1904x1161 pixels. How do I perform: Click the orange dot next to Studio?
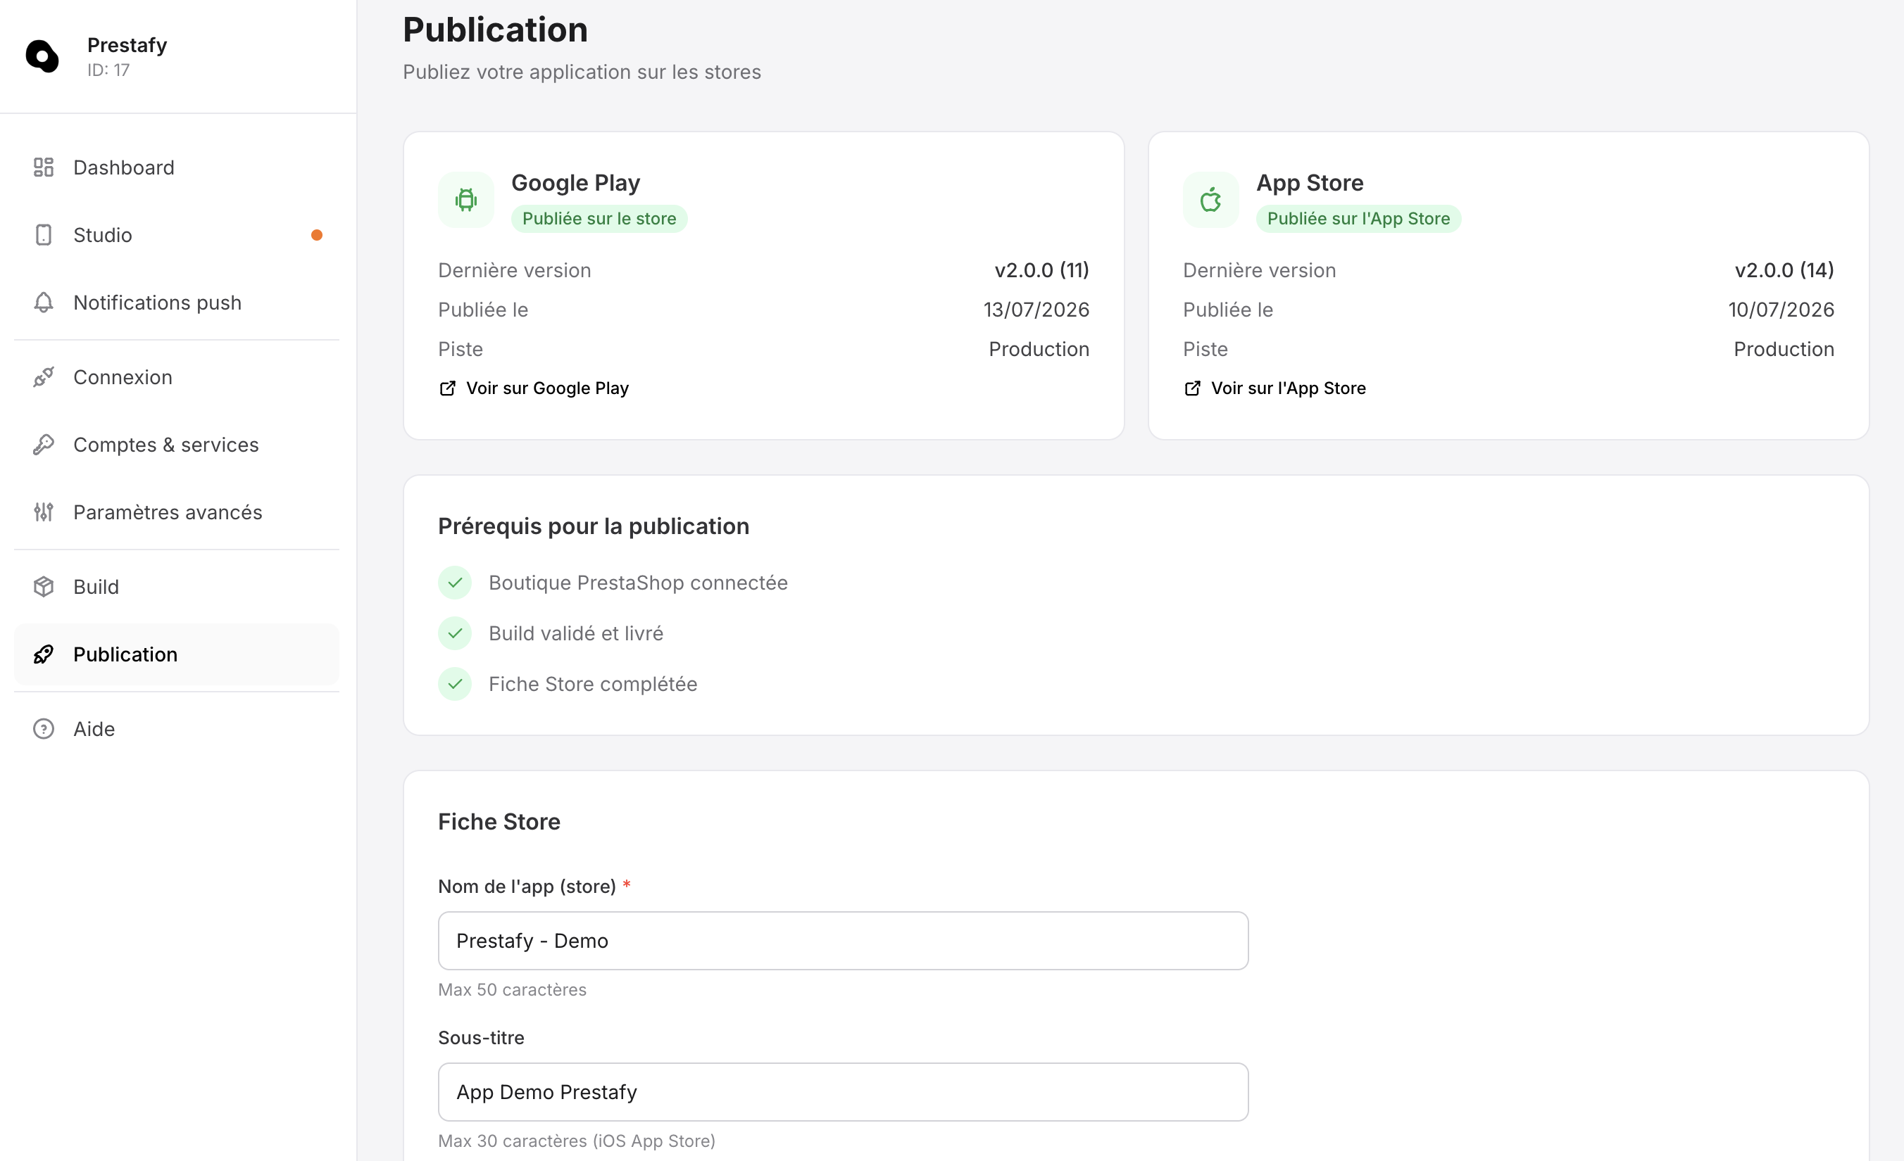(317, 235)
